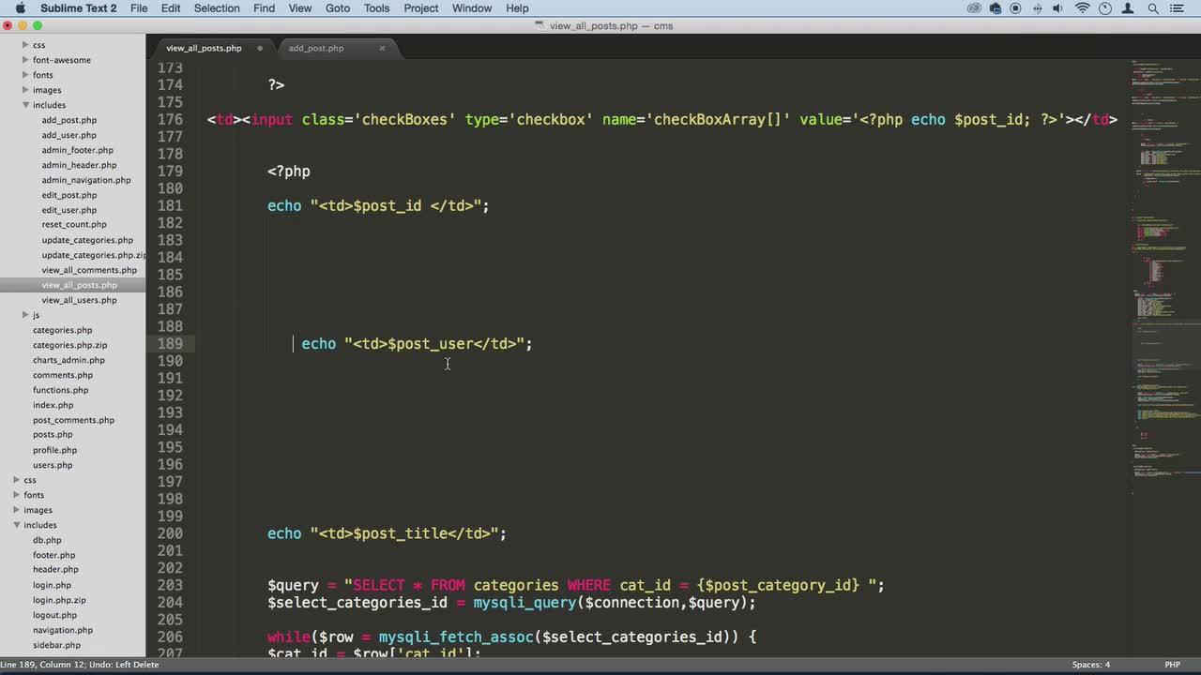The width and height of the screenshot is (1201, 675).
Task: Expand the font-awesome folder
Action: [26, 60]
